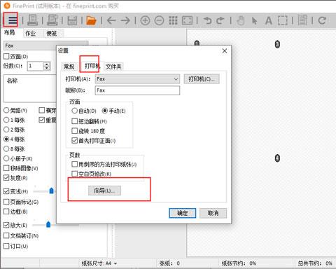336x269 pixels.
Task: Switch to the 打印机 tab in dialog
Action: 92,66
